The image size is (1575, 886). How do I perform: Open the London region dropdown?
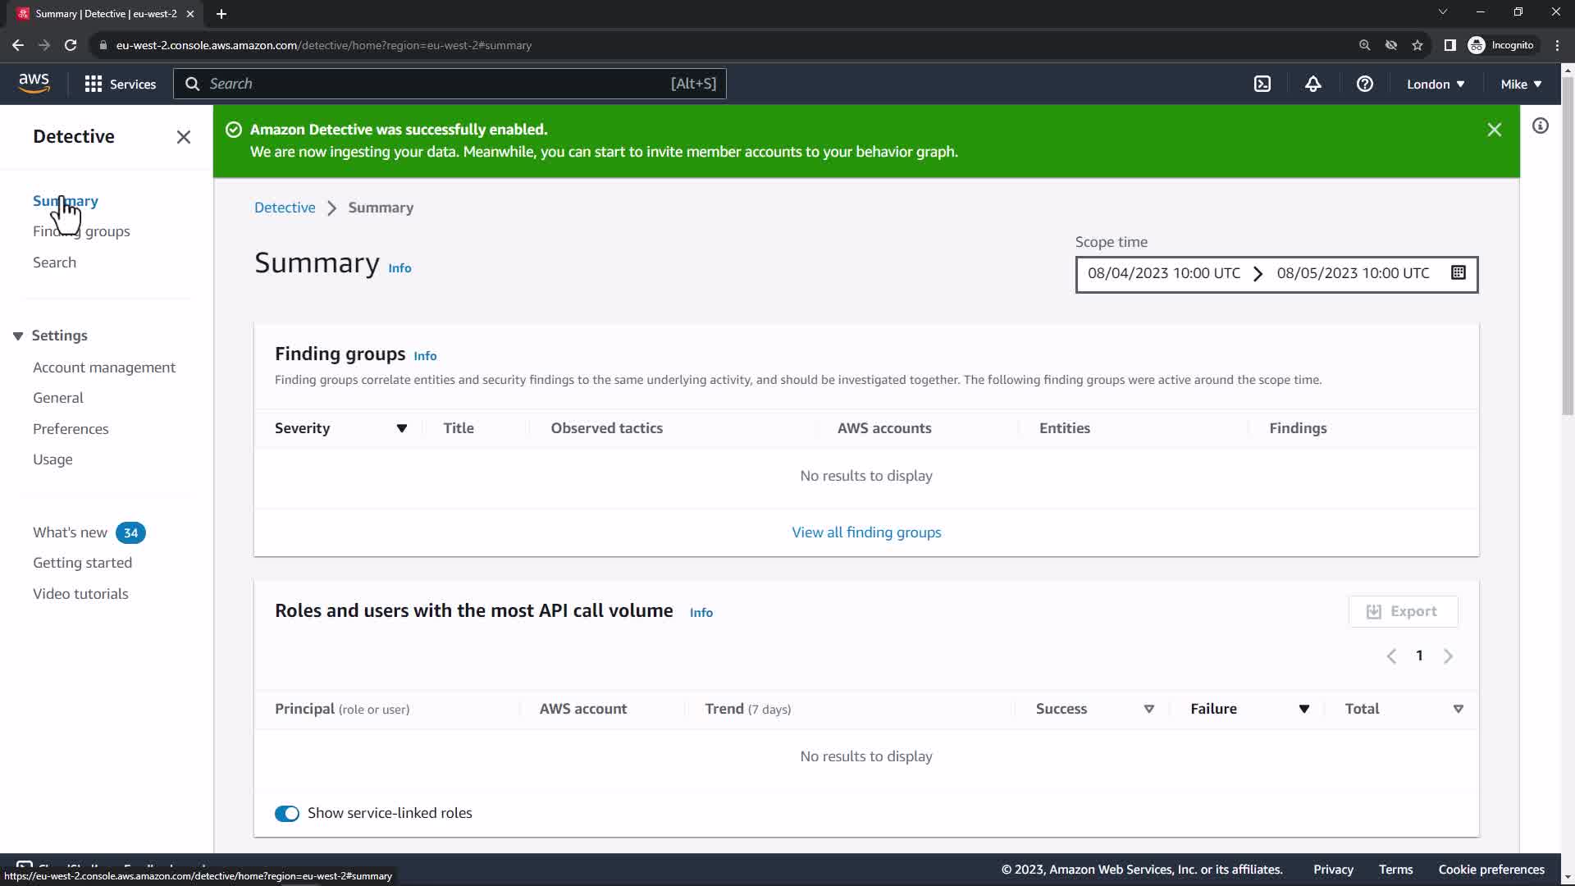pyautogui.click(x=1436, y=84)
